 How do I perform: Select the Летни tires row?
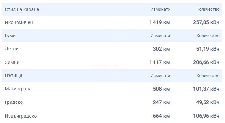tap(112, 49)
